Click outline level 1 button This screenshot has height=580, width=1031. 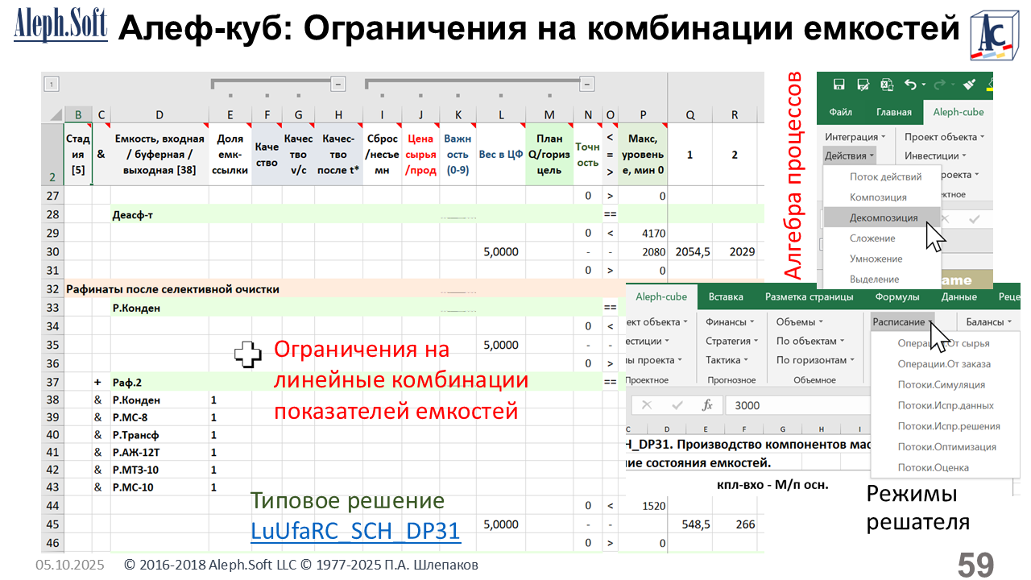(52, 83)
